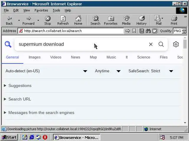Go back using the Back toolbar button
Viewport: 189px width, 141px height.
tap(9, 21)
